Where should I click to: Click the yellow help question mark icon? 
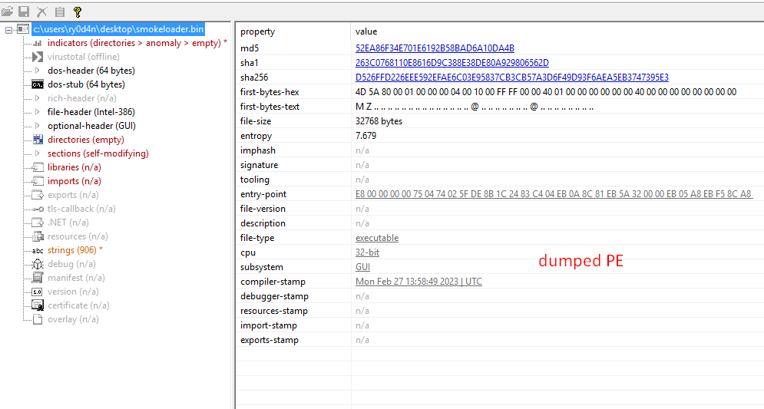pos(78,12)
